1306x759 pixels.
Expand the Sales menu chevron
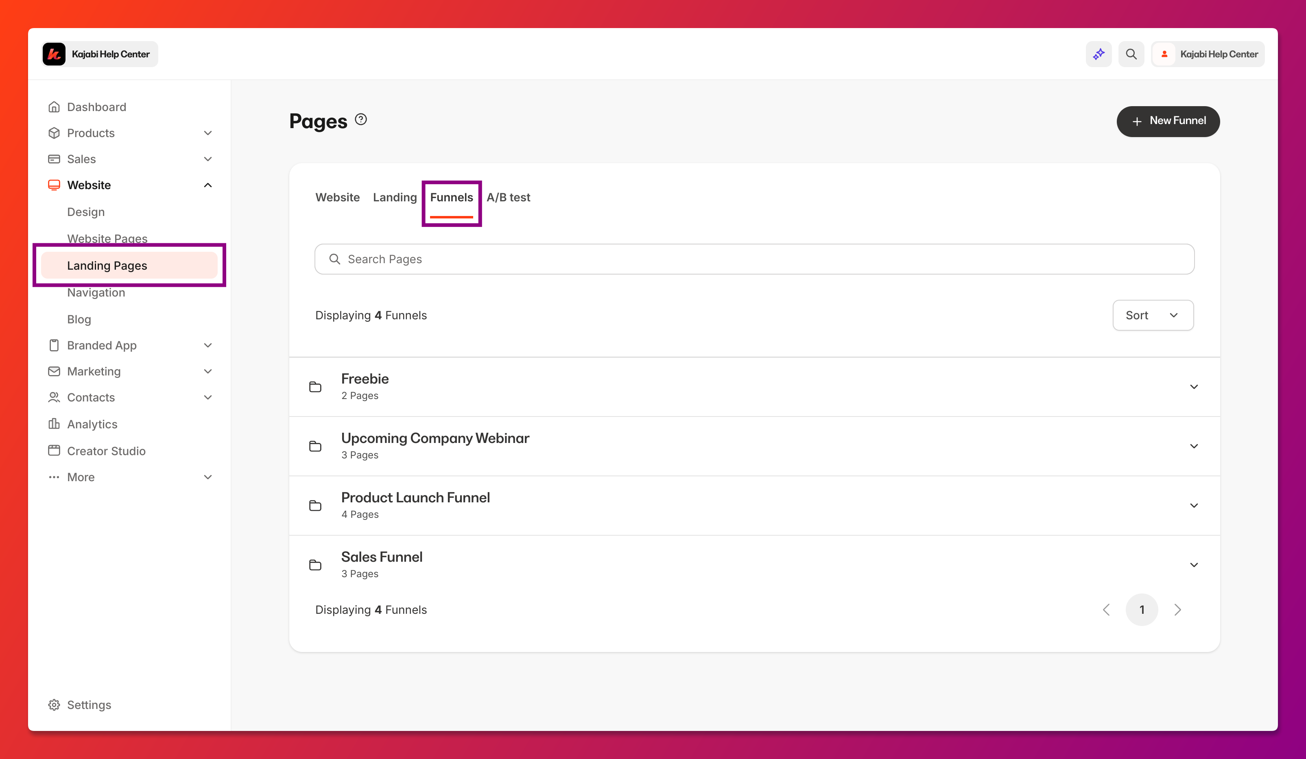point(208,159)
